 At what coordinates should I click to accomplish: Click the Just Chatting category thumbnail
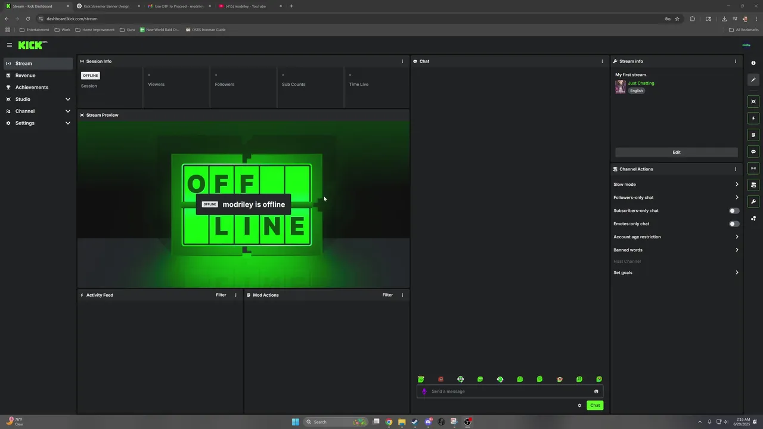(621, 87)
